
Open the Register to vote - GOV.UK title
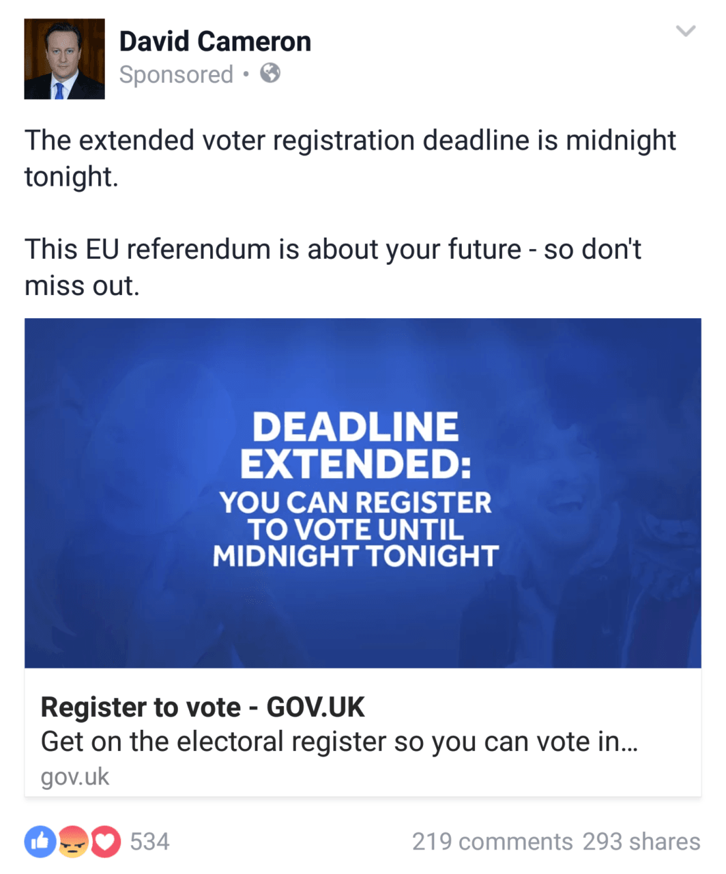203,707
